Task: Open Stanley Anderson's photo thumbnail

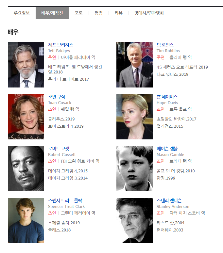Action: [x=134, y=221]
